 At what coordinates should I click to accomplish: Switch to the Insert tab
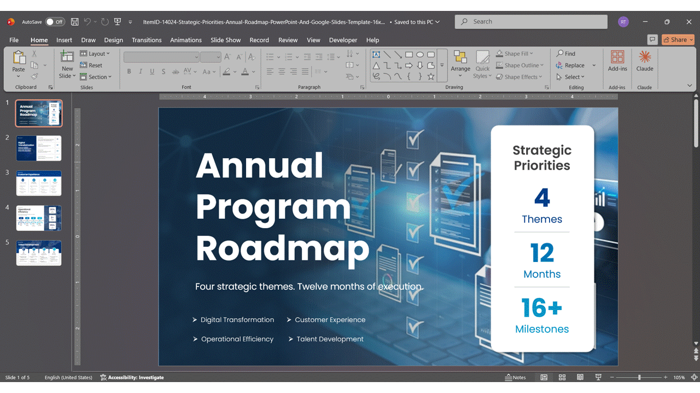coord(64,40)
